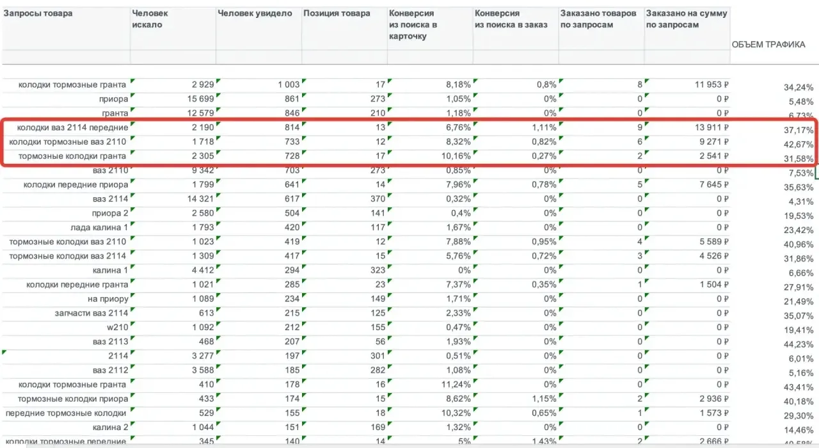Click the "Человек искало" column header
The height and width of the screenshot is (448, 819).
(x=150, y=19)
